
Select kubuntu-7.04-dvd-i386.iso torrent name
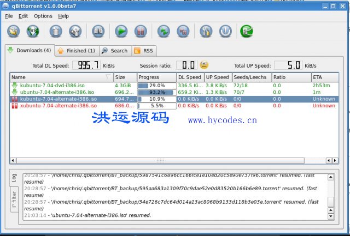pos(52,86)
